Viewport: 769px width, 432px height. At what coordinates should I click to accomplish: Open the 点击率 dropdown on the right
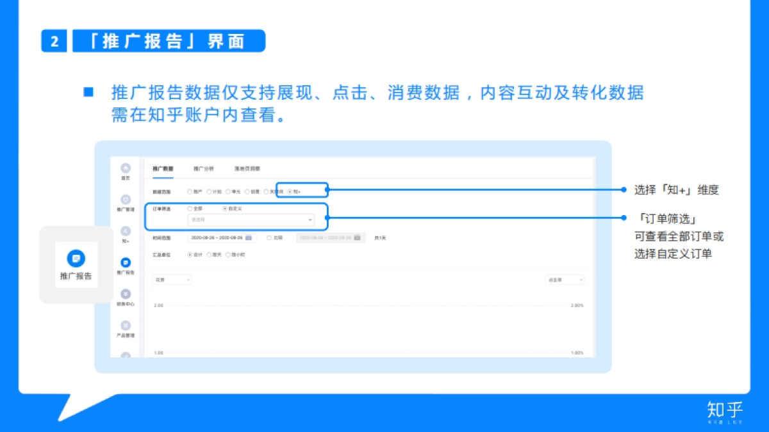click(565, 280)
